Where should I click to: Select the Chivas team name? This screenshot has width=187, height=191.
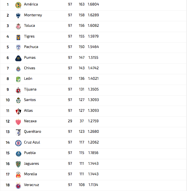(x=30, y=68)
